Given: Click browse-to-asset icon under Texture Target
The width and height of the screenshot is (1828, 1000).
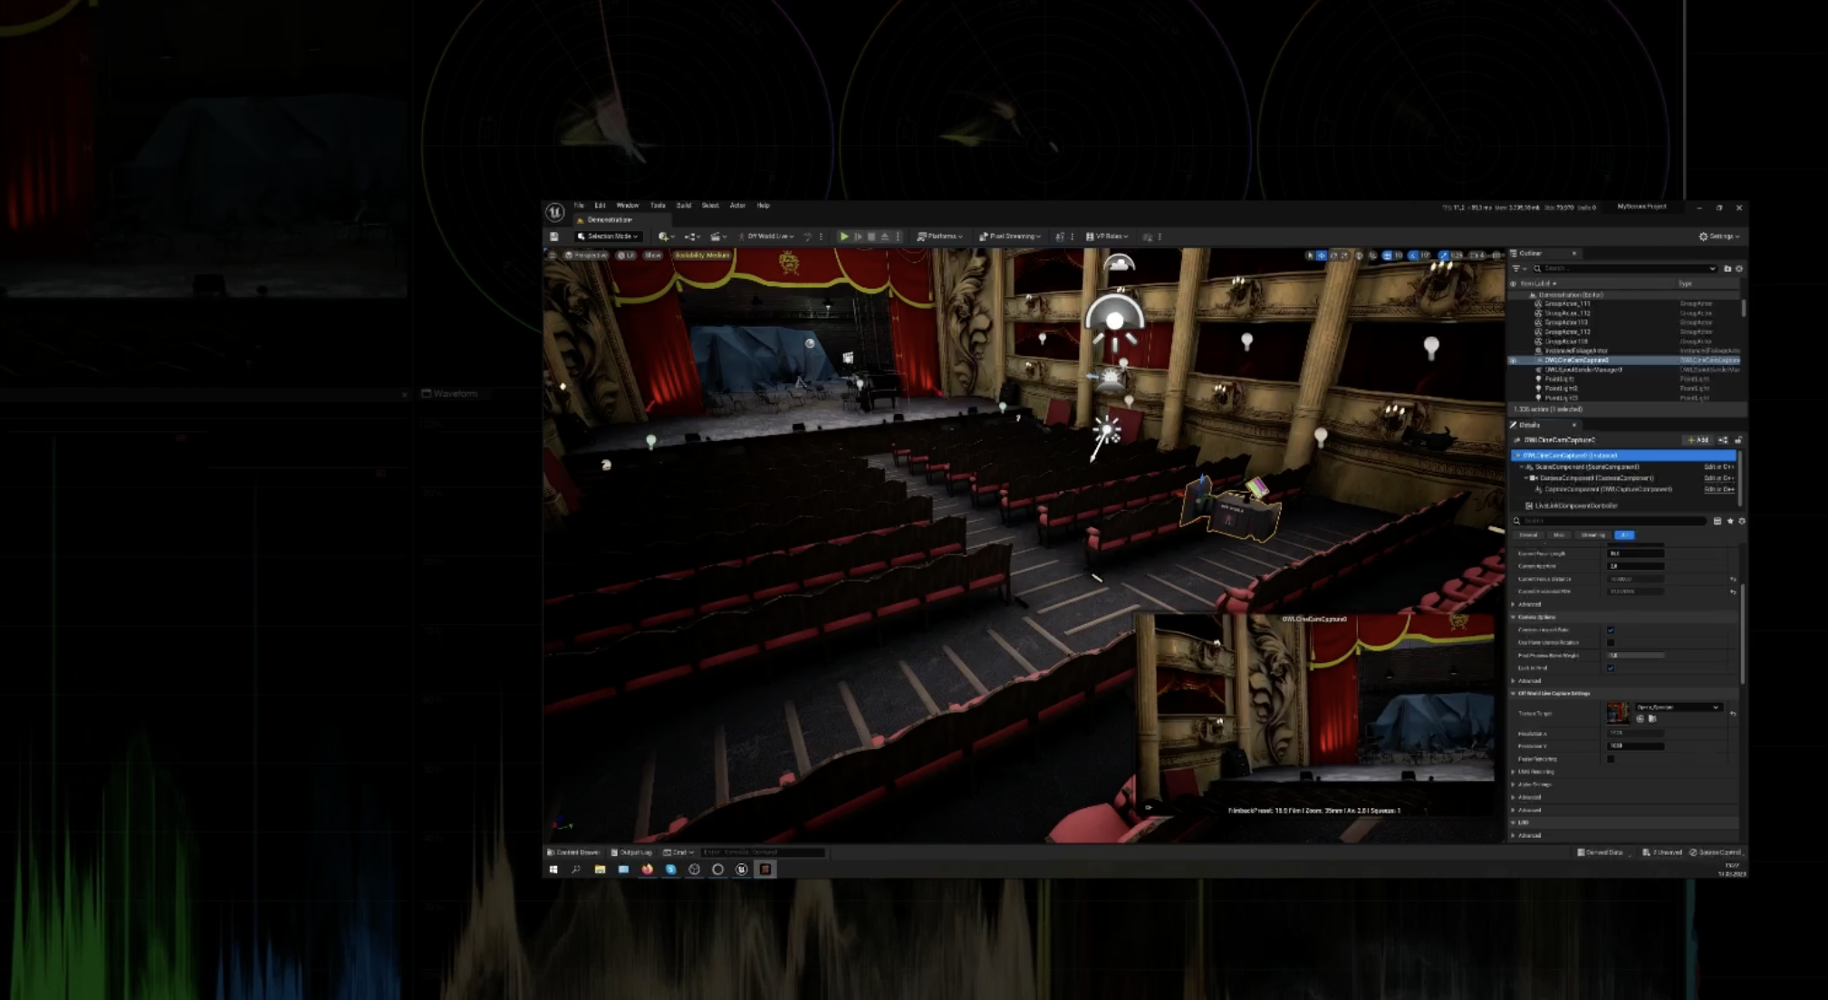Looking at the screenshot, I should 1652,718.
